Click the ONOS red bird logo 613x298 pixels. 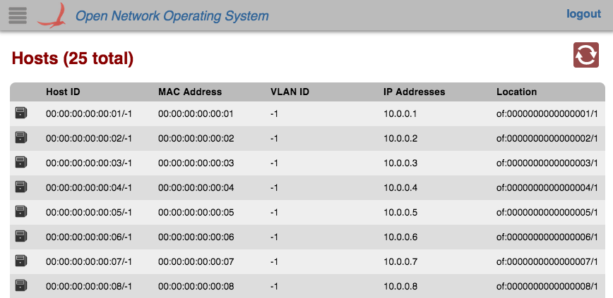52,15
